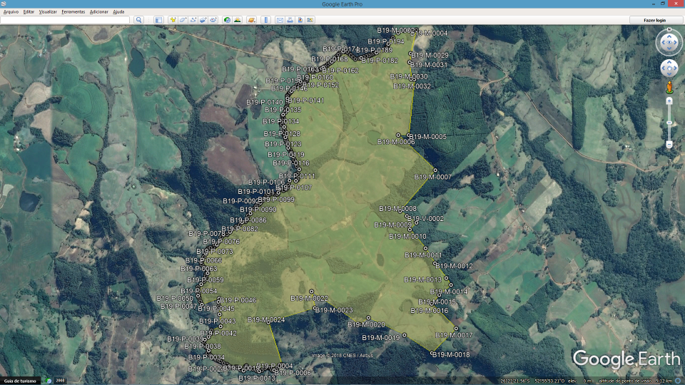Open the Editar menu

pos(29,12)
